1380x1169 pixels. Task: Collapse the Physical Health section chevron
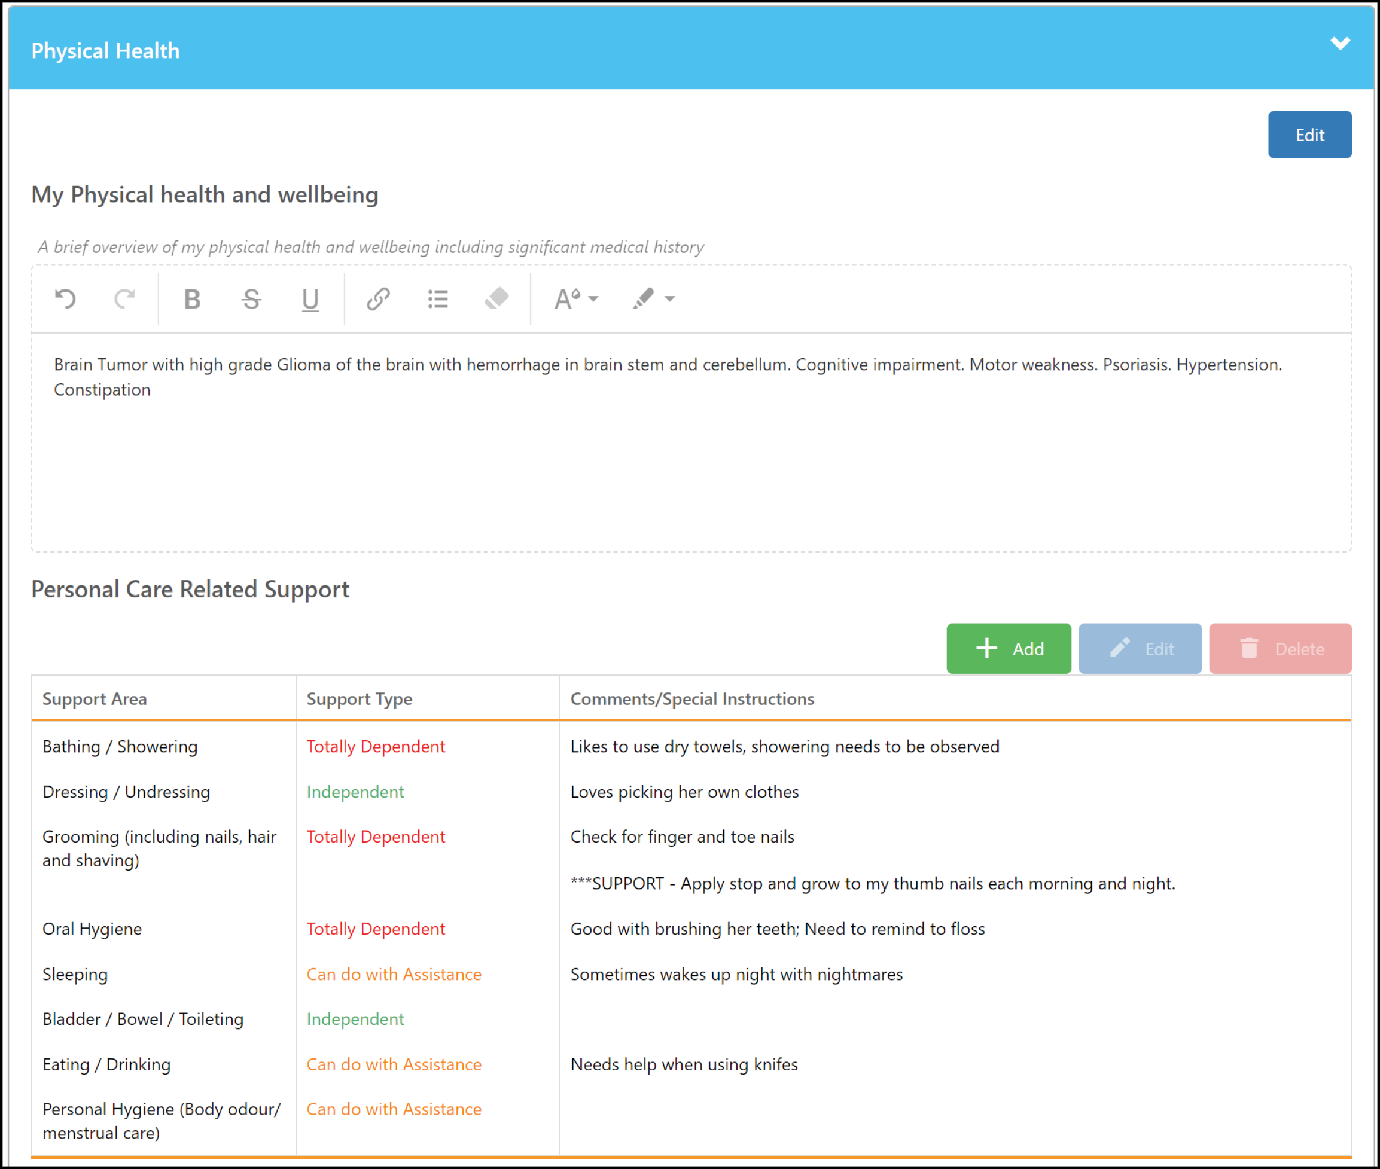(1341, 44)
